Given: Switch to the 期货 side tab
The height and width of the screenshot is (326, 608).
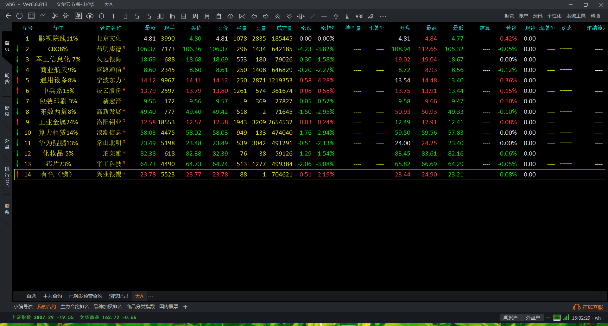Looking at the screenshot, I should pyautogui.click(x=7, y=79).
